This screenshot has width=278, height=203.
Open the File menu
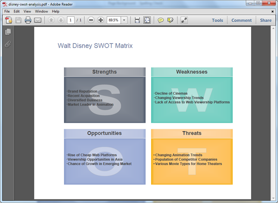pos(7,11)
